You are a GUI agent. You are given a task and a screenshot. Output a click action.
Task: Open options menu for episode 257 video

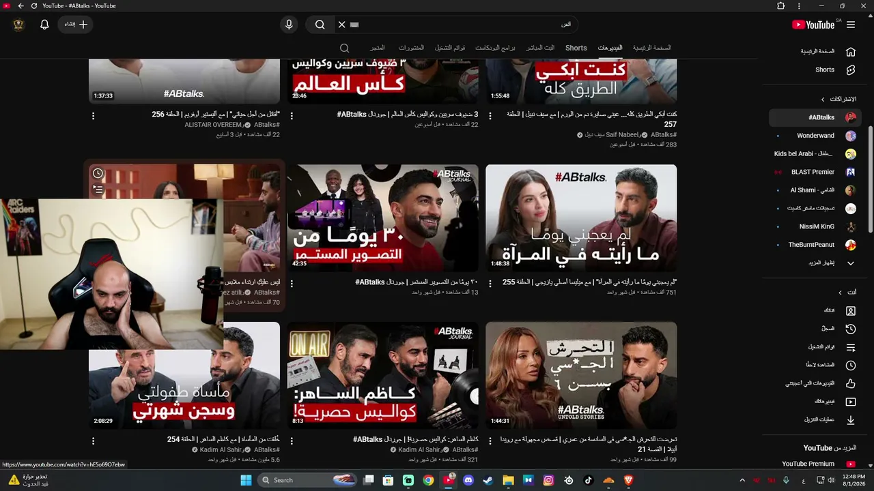click(490, 116)
